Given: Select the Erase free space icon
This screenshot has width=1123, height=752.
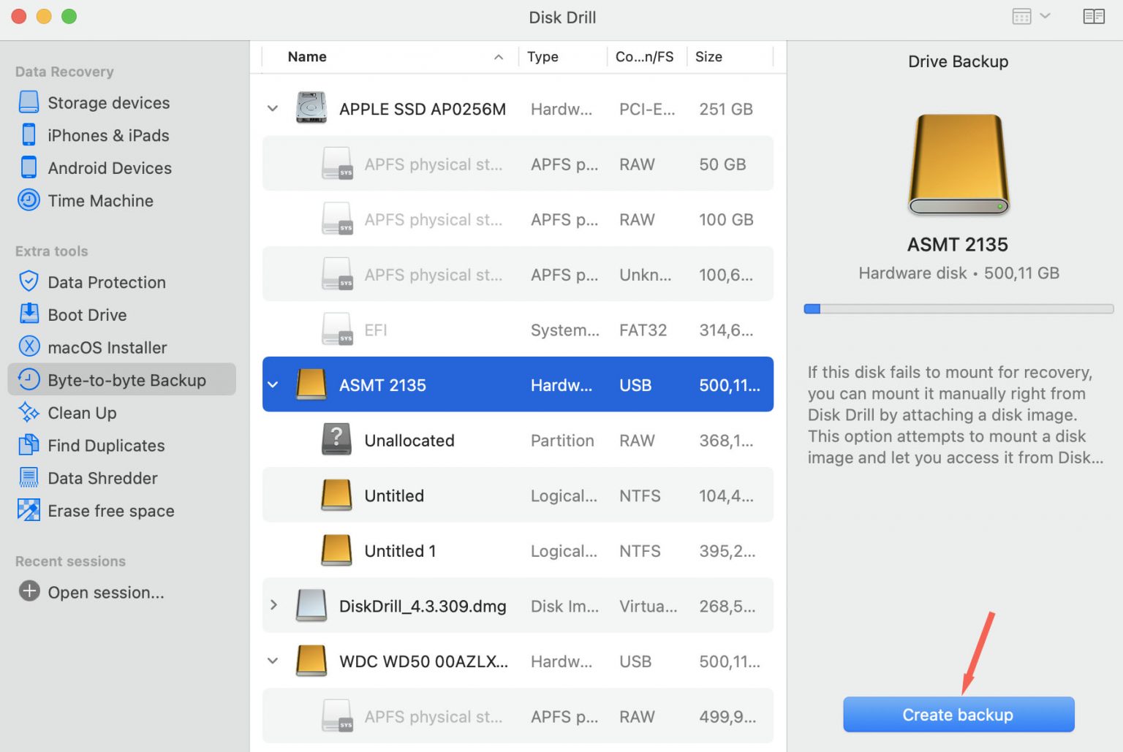Looking at the screenshot, I should pyautogui.click(x=29, y=510).
